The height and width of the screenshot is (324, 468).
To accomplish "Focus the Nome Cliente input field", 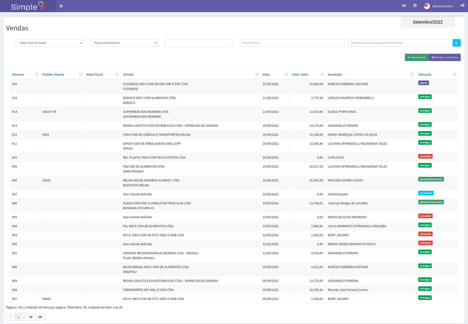I will coord(292,43).
